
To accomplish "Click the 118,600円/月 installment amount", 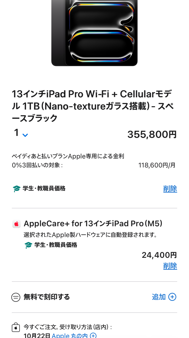I will pyautogui.click(x=157, y=165).
